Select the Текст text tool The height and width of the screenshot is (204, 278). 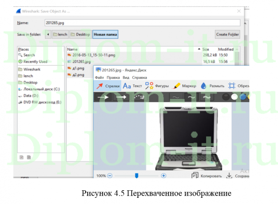[x=132, y=86]
